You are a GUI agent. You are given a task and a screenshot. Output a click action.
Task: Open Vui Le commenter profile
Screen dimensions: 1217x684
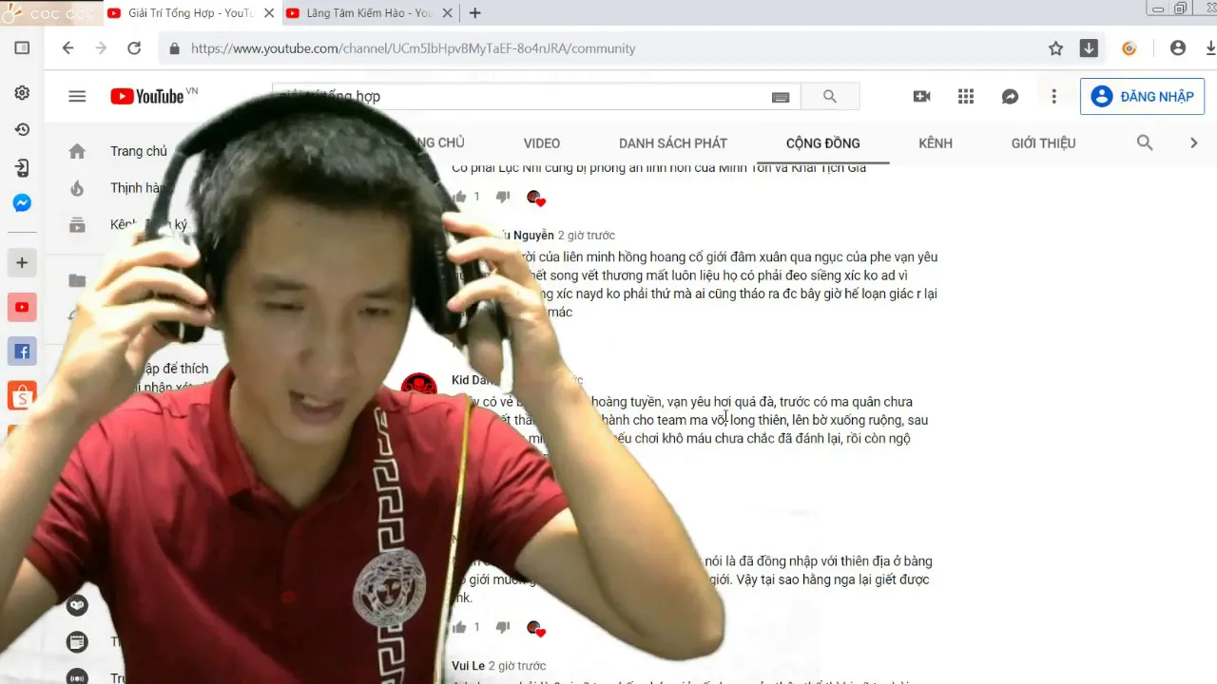[x=468, y=666]
